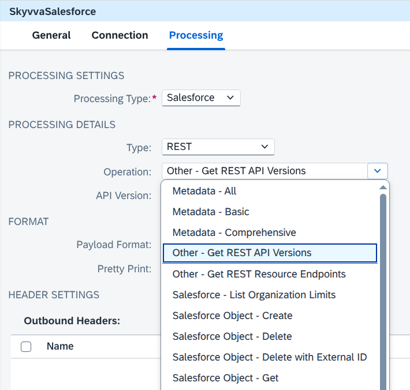Viewport: 410px width, 390px height.
Task: Click the Outbound Headers label
Action: [72, 321]
